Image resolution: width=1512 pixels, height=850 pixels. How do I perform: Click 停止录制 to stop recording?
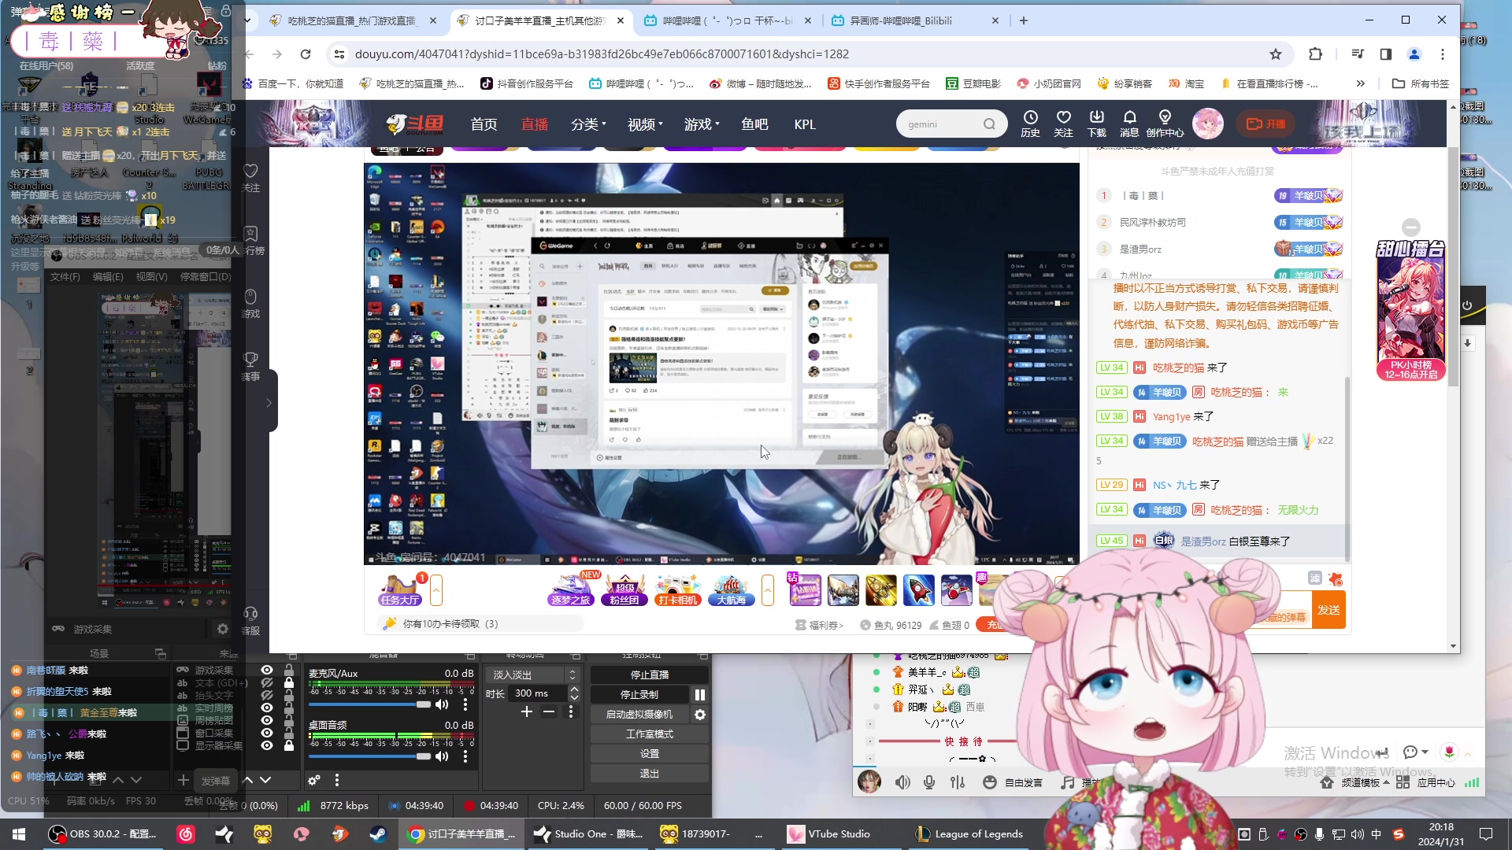tap(639, 694)
